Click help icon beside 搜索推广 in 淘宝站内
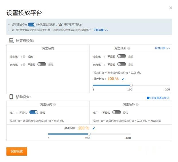178x162 pixels. coord(24,57)
